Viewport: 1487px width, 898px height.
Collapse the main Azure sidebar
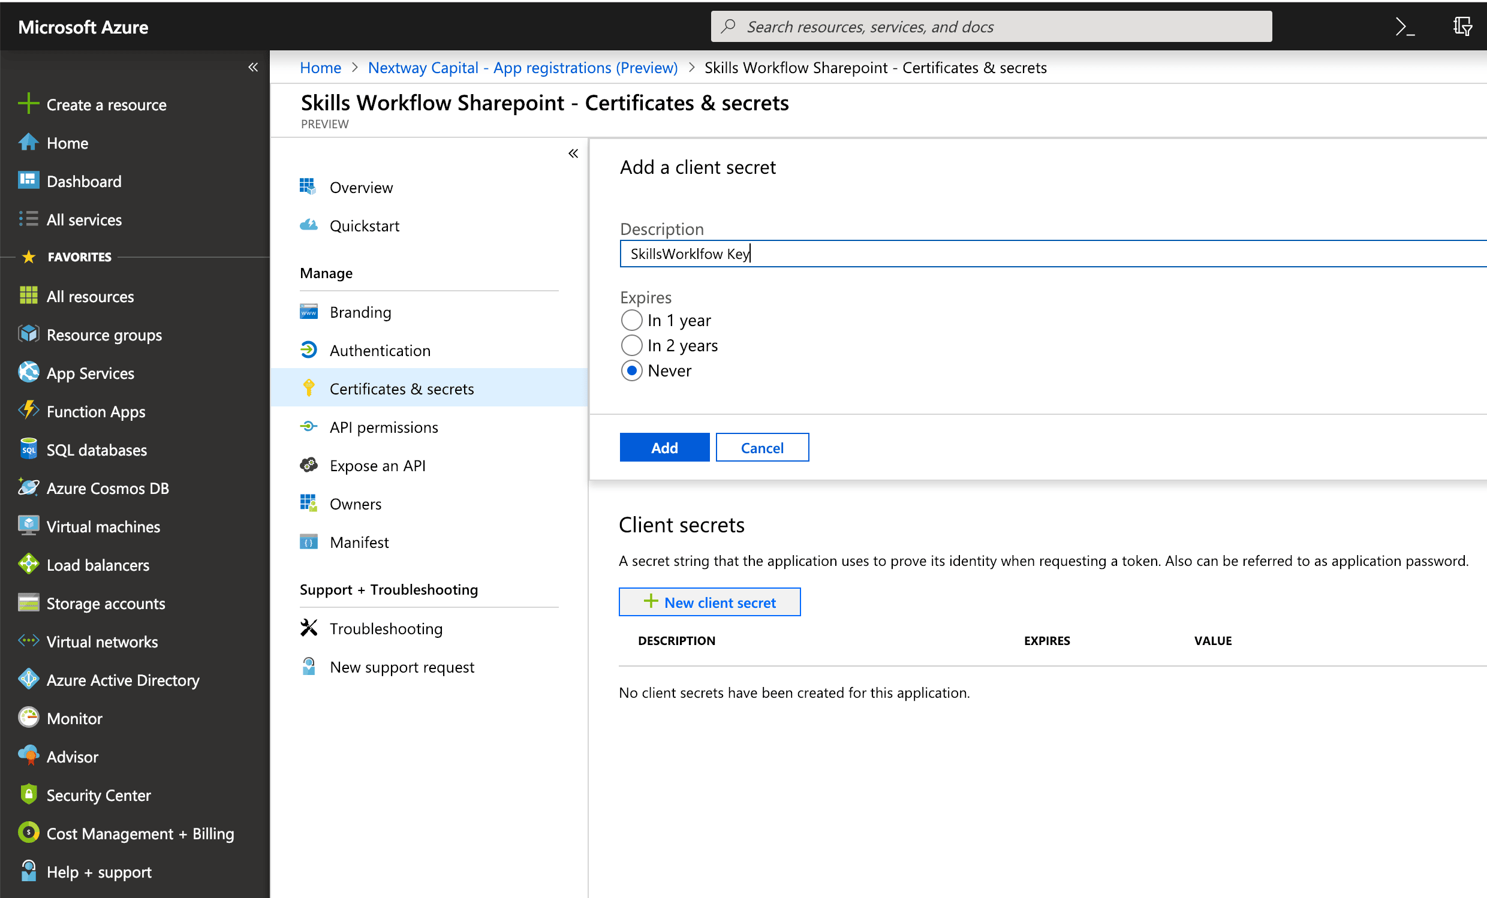click(x=253, y=67)
